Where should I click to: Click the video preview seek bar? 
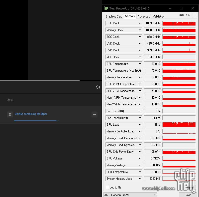tap(51, 81)
